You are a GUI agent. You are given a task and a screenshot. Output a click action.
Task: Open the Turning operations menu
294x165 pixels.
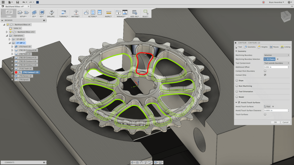click(x=63, y=13)
